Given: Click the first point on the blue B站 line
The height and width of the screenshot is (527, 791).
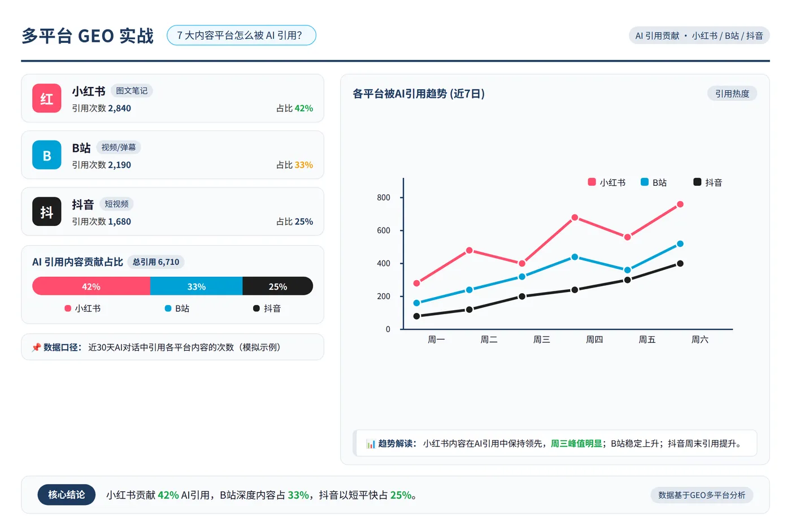Looking at the screenshot, I should click(416, 303).
